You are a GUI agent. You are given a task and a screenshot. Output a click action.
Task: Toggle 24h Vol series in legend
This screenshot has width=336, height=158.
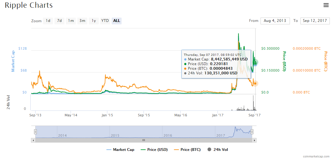[218, 150]
